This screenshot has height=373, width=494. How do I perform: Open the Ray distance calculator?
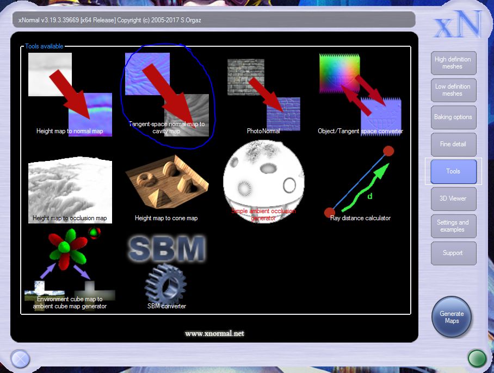pyautogui.click(x=360, y=184)
